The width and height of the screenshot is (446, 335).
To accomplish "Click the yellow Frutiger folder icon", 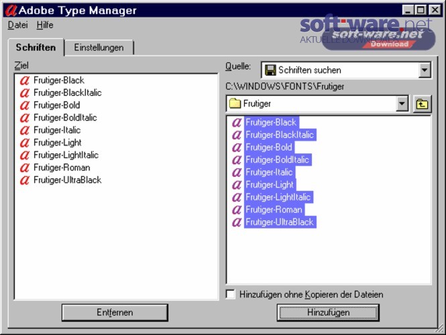I will (235, 103).
